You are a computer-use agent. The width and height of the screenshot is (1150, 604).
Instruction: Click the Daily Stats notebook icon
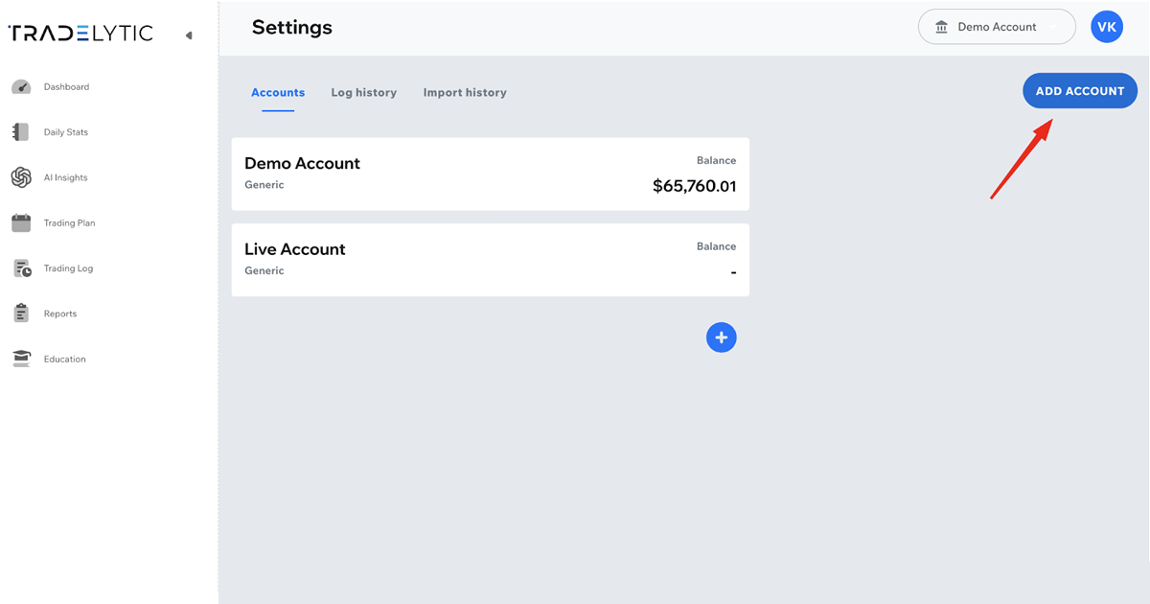point(21,132)
